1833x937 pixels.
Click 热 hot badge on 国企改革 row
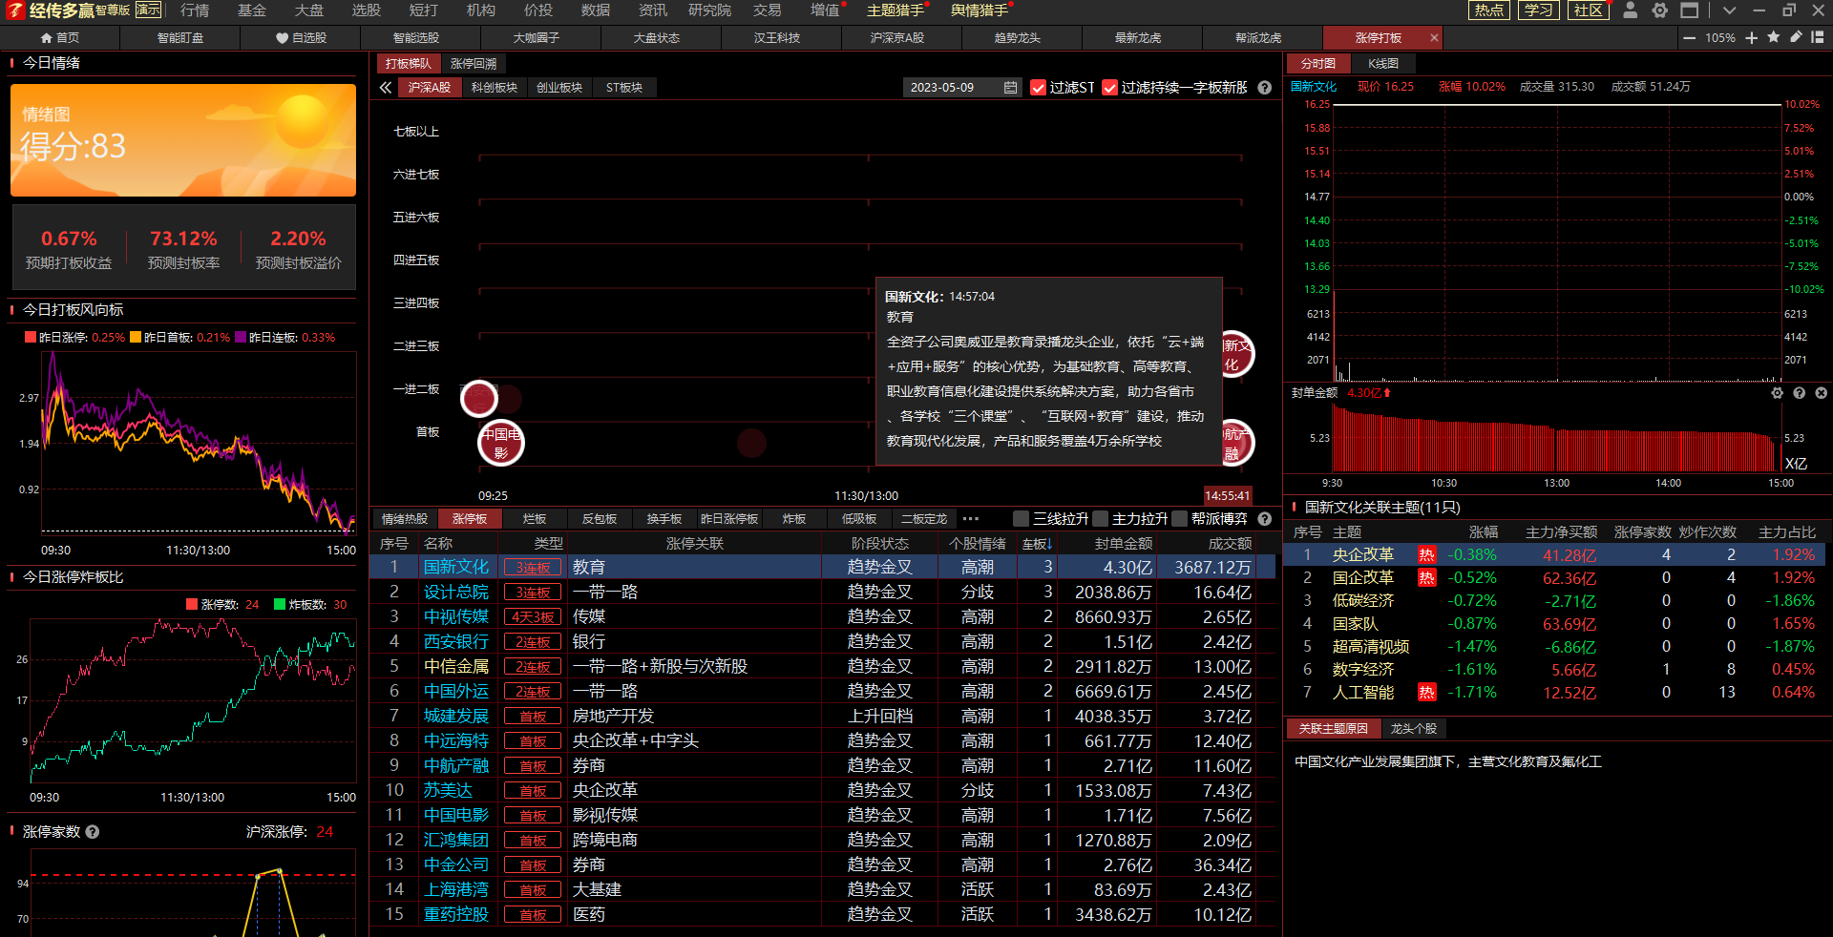pos(1426,578)
